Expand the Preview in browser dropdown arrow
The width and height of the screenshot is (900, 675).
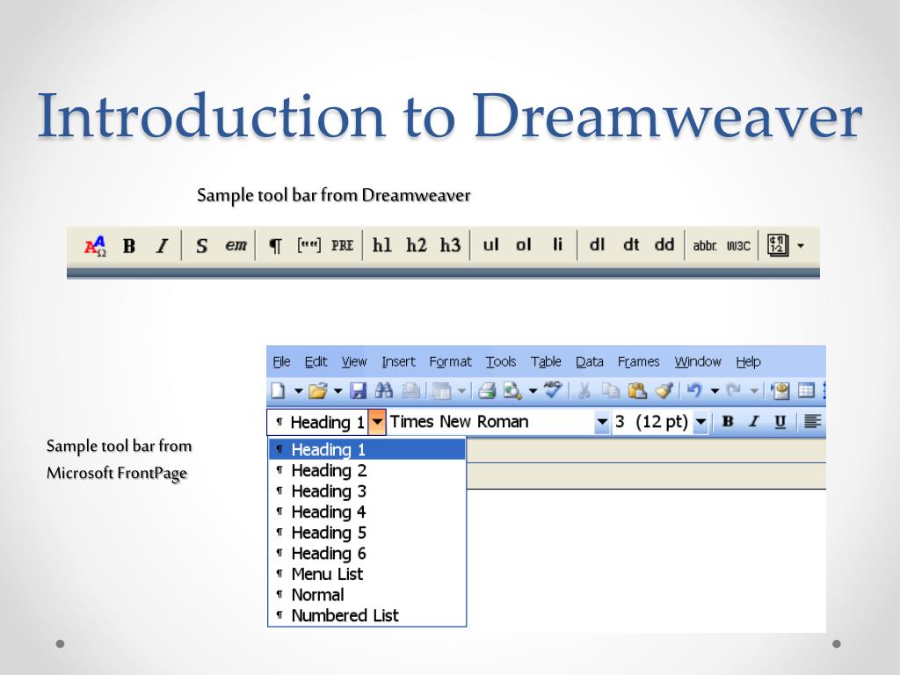pos(533,391)
